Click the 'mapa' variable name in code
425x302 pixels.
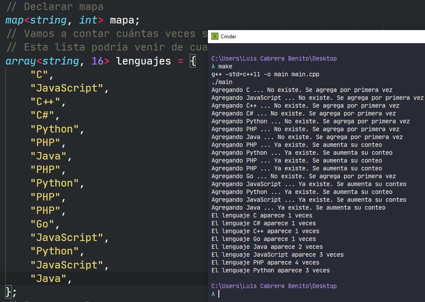[x=122, y=20]
